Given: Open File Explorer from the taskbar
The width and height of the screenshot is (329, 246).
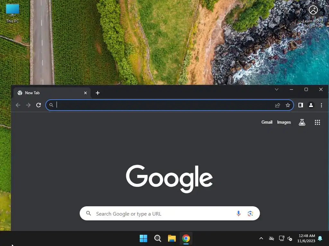Looking at the screenshot, I should [172, 238].
